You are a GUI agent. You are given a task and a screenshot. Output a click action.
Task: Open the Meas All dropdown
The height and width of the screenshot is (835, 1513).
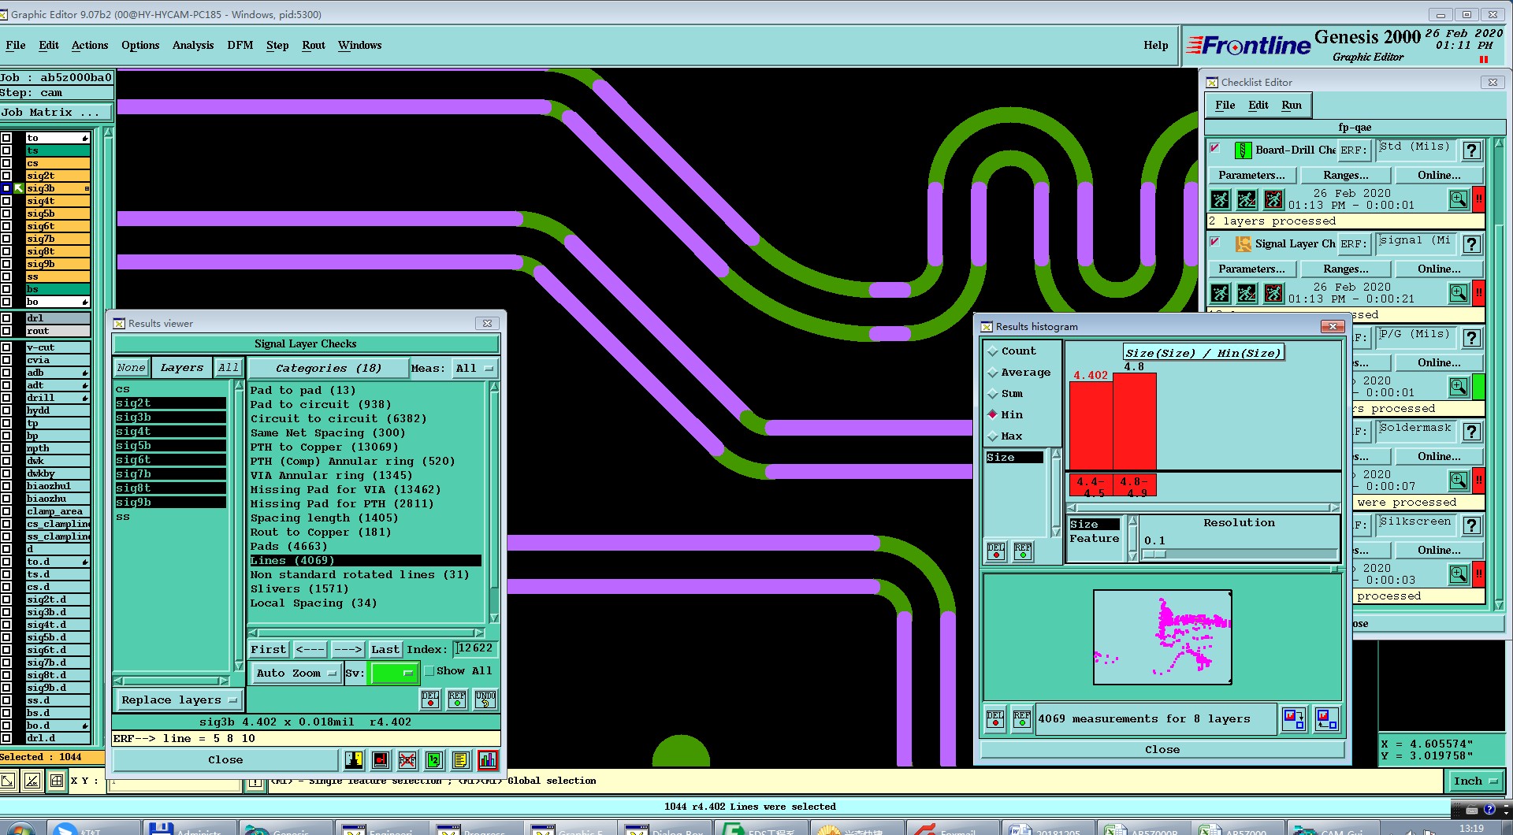[x=474, y=368]
